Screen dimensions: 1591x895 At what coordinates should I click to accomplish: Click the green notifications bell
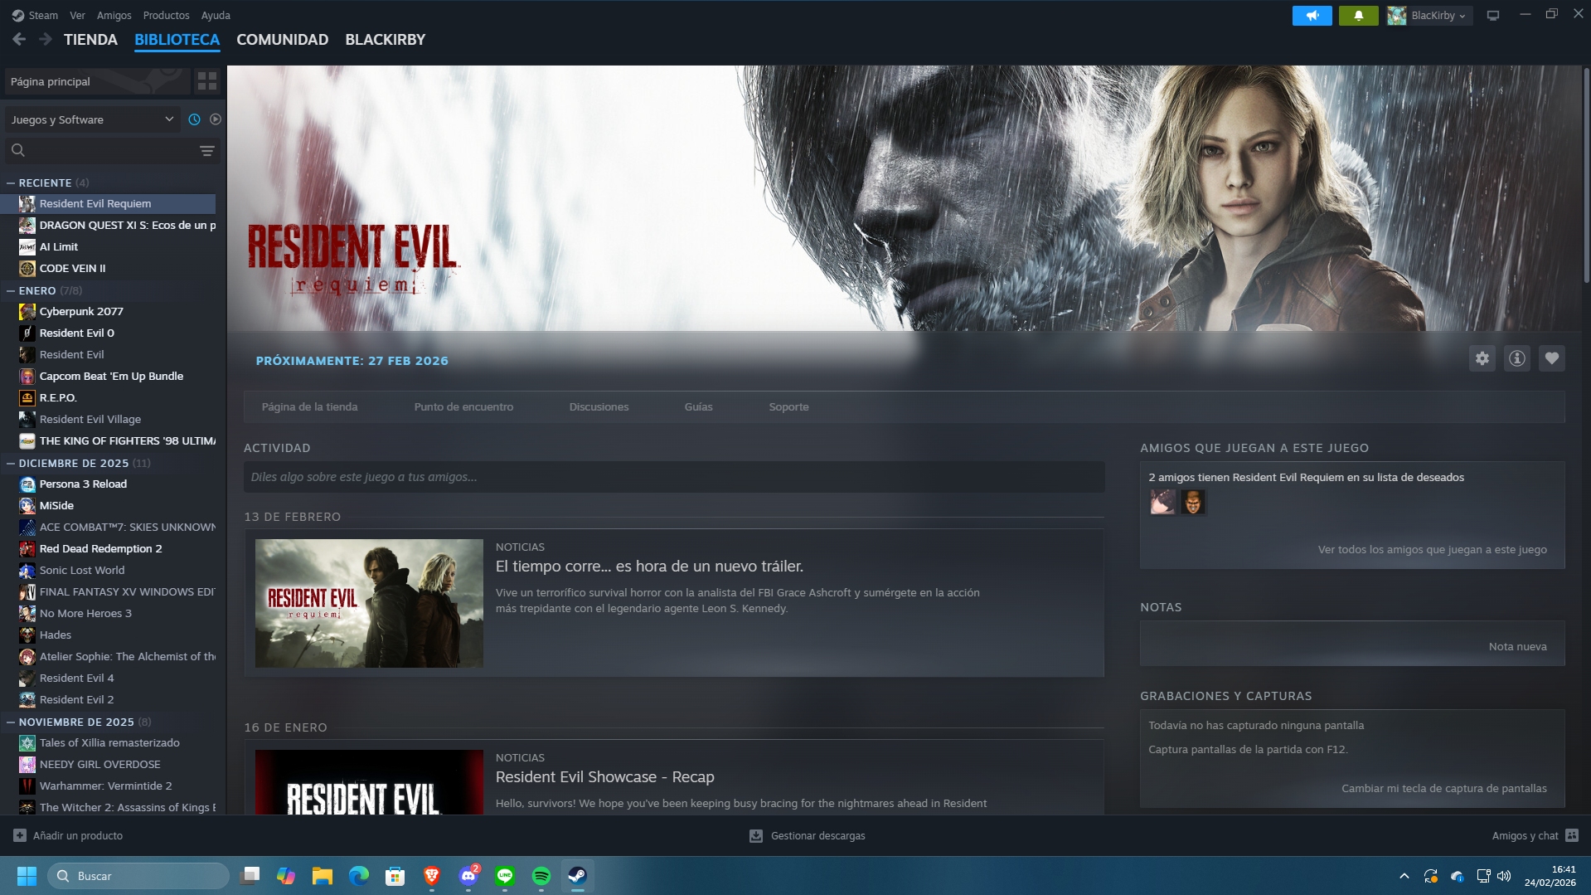pyautogui.click(x=1358, y=16)
